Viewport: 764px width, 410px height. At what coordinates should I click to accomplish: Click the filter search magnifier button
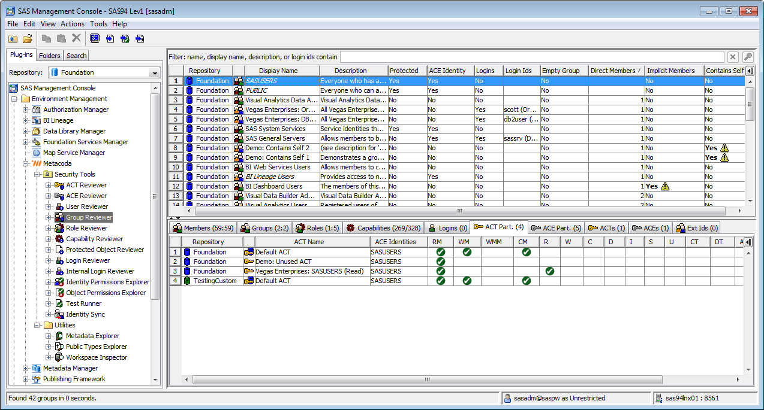[x=748, y=57]
